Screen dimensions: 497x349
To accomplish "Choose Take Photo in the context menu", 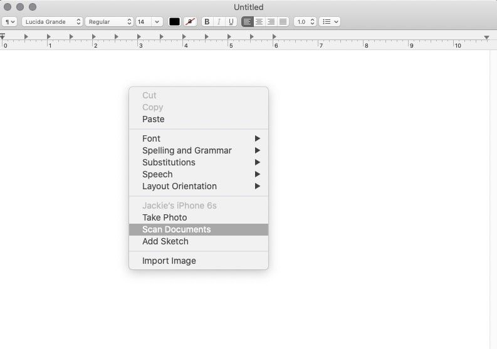I will [165, 217].
